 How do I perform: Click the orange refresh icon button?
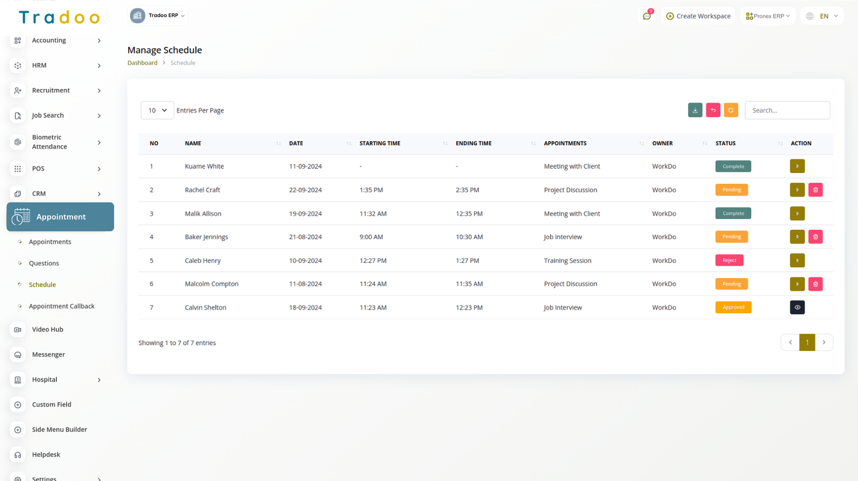pyautogui.click(x=730, y=110)
